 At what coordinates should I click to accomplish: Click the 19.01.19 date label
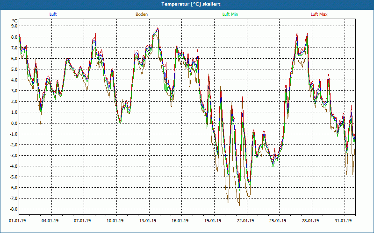213,221
